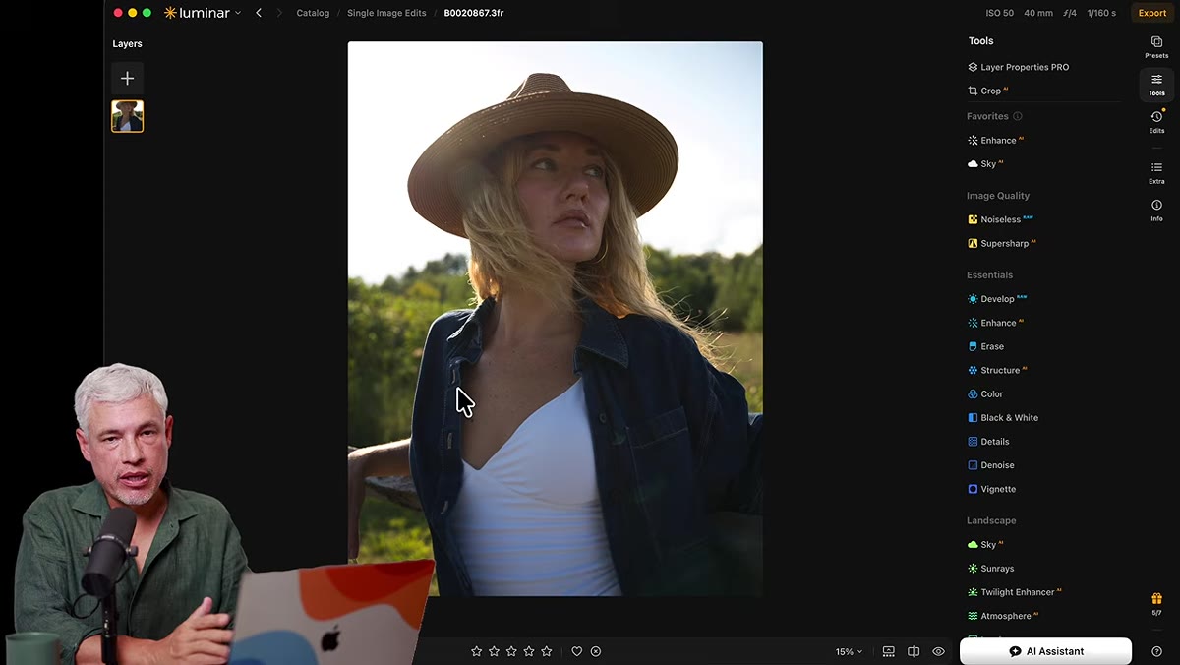Open the 15% zoom dropdown

(x=849, y=651)
